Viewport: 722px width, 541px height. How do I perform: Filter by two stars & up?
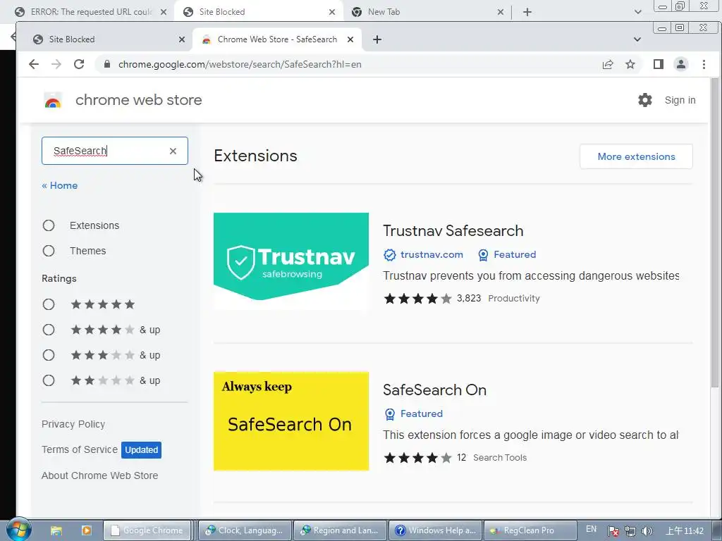[49, 380]
